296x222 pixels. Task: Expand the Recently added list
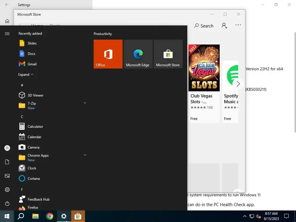point(26,74)
